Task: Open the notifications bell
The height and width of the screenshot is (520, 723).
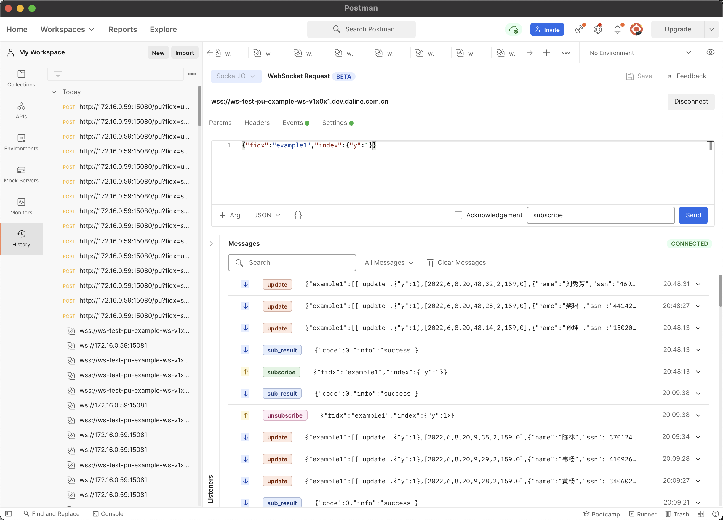Action: coord(618,29)
